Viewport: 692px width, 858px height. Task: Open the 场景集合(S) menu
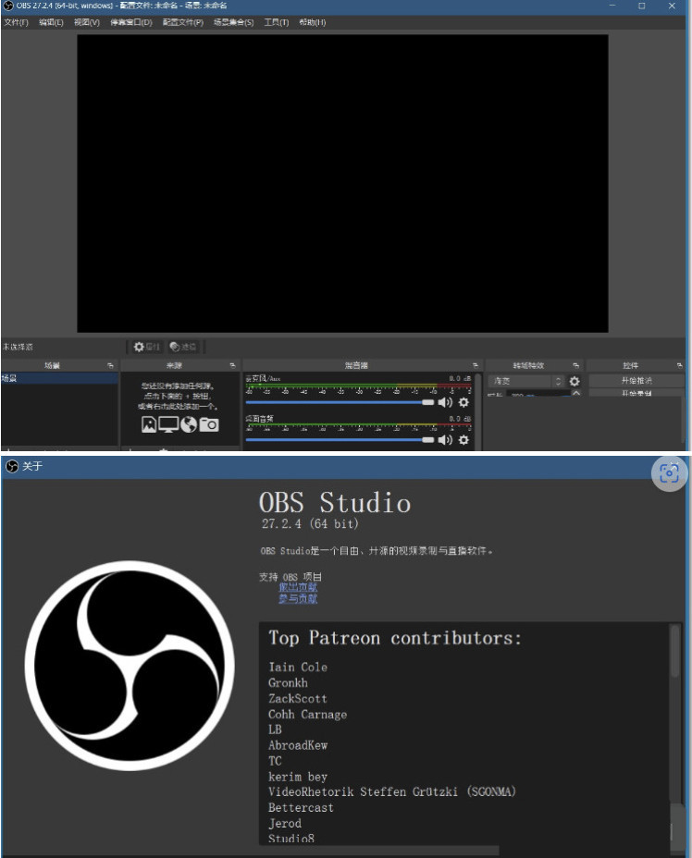[233, 22]
